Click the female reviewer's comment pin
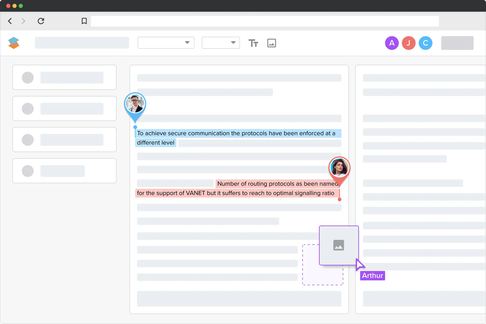This screenshot has width=486, height=324. 340,168
